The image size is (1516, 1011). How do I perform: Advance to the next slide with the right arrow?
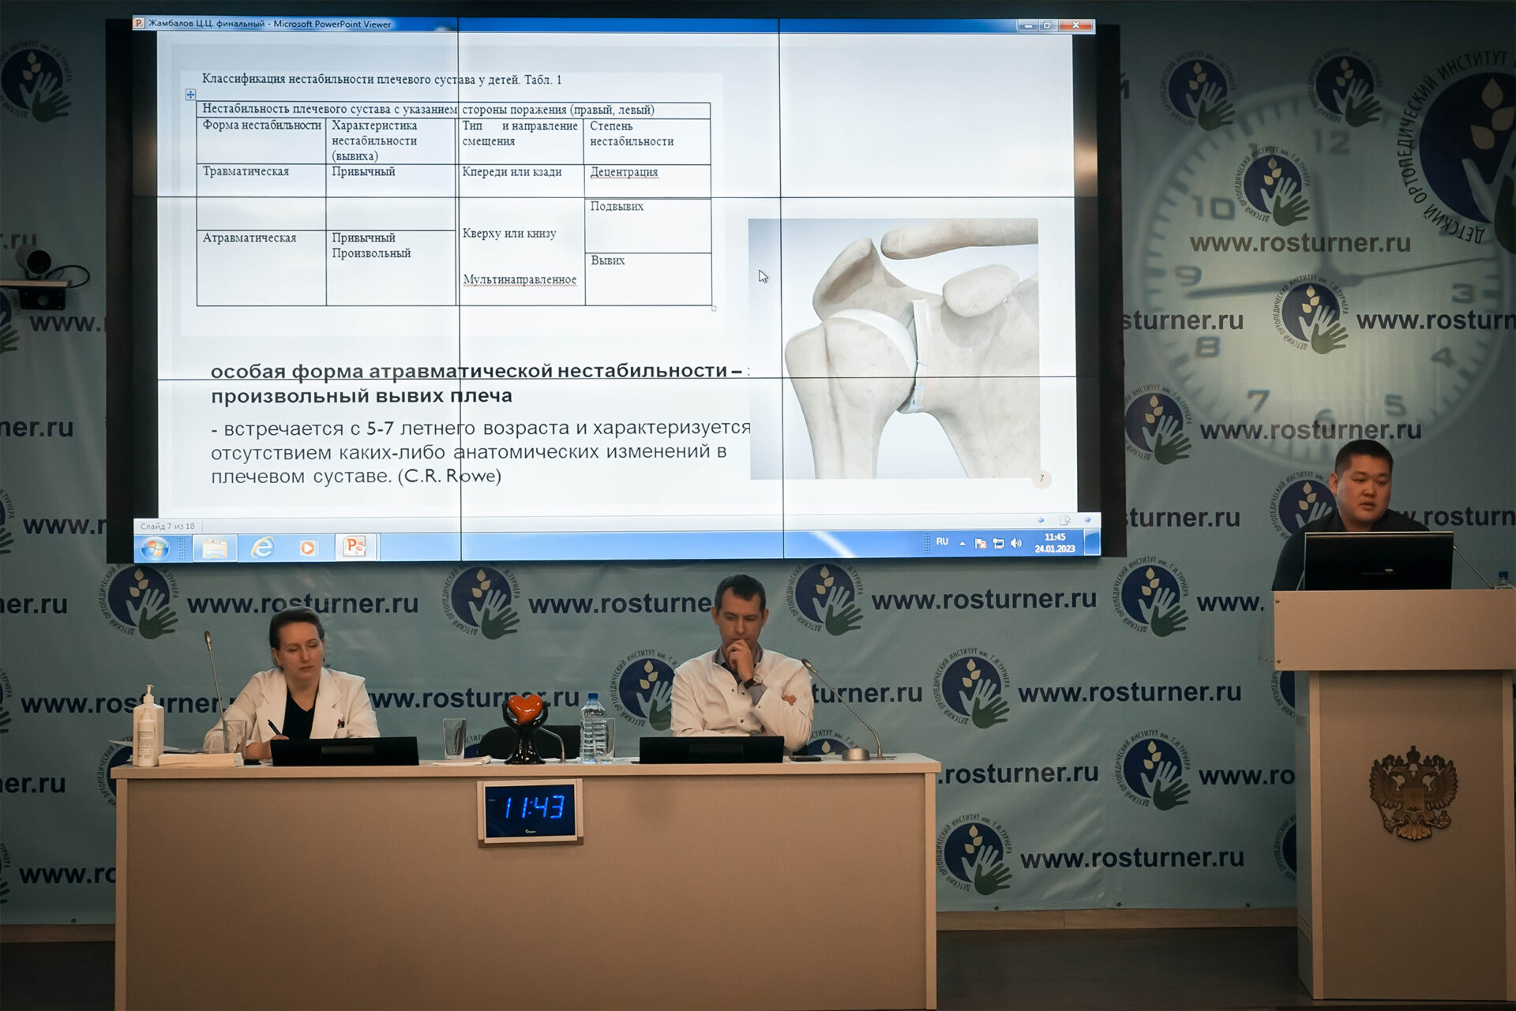(1087, 519)
